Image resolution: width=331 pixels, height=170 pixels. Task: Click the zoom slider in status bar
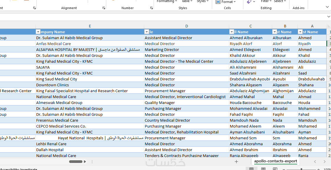click(301, 169)
